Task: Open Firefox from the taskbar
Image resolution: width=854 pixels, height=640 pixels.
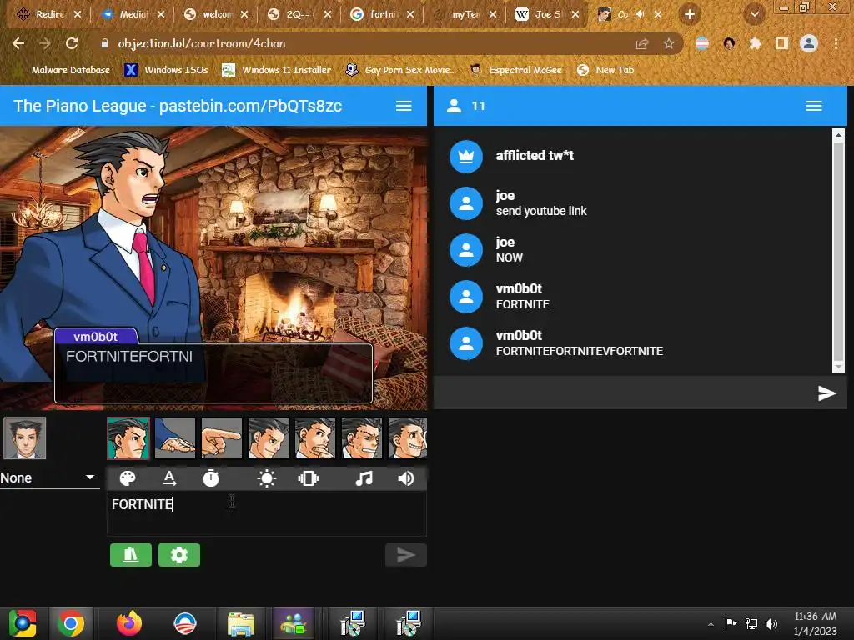Action: tap(129, 623)
